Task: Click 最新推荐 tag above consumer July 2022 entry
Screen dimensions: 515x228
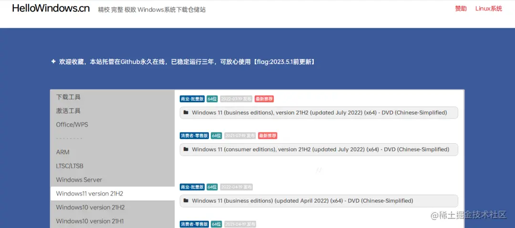Action: (x=268, y=136)
